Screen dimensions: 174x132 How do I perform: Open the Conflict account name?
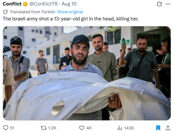(12, 4)
